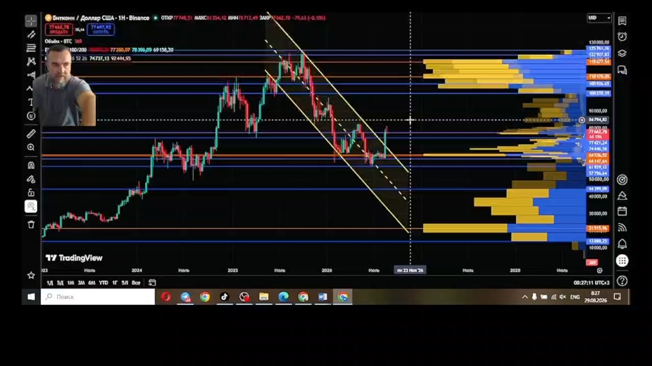The width and height of the screenshot is (652, 366).
Task: Open the emoji icons tool
Action: click(31, 116)
